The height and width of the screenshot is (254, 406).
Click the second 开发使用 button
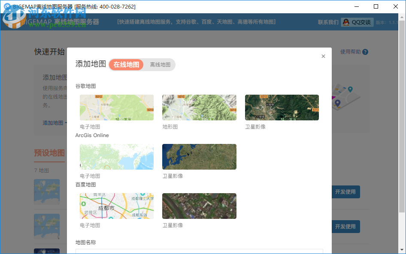click(x=345, y=227)
